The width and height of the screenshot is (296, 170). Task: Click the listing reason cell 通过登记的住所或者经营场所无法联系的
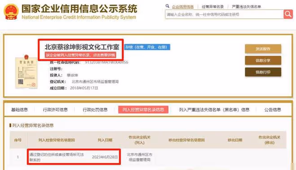57,157
